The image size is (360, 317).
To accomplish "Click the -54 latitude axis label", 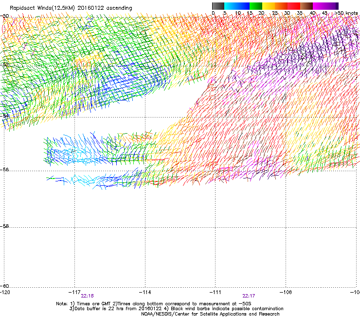I will (4, 116).
